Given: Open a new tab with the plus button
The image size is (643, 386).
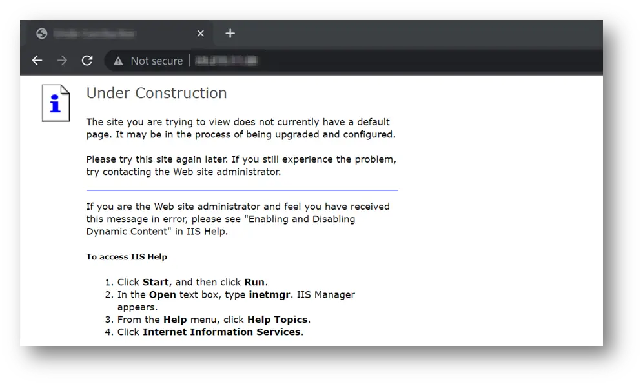Looking at the screenshot, I should tap(230, 34).
